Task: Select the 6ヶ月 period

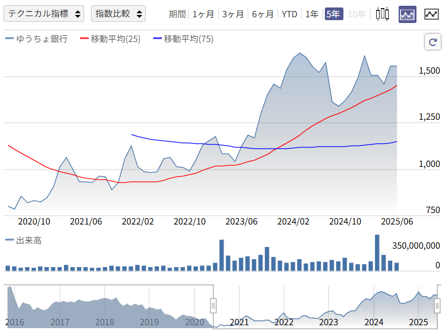Action: click(x=263, y=14)
